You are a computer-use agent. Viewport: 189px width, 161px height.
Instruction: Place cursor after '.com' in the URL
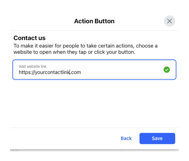point(81,72)
